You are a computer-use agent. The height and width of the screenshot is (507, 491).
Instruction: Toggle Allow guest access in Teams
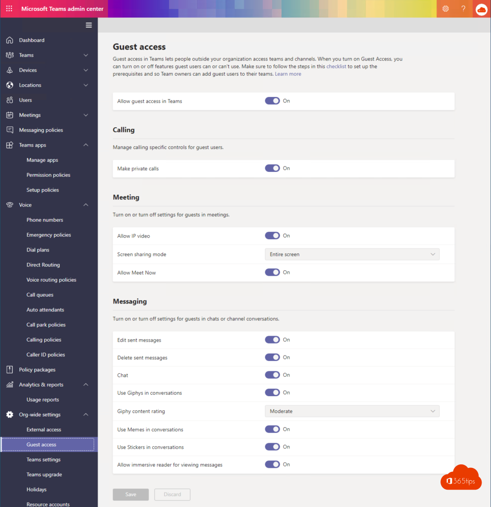(272, 101)
